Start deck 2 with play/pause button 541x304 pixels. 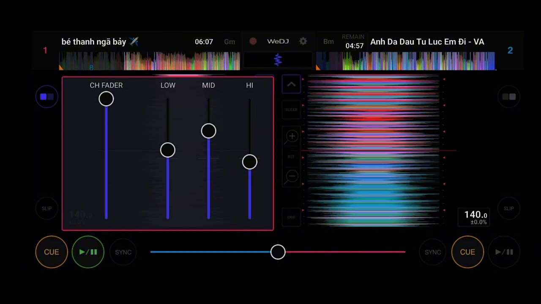pos(504,252)
